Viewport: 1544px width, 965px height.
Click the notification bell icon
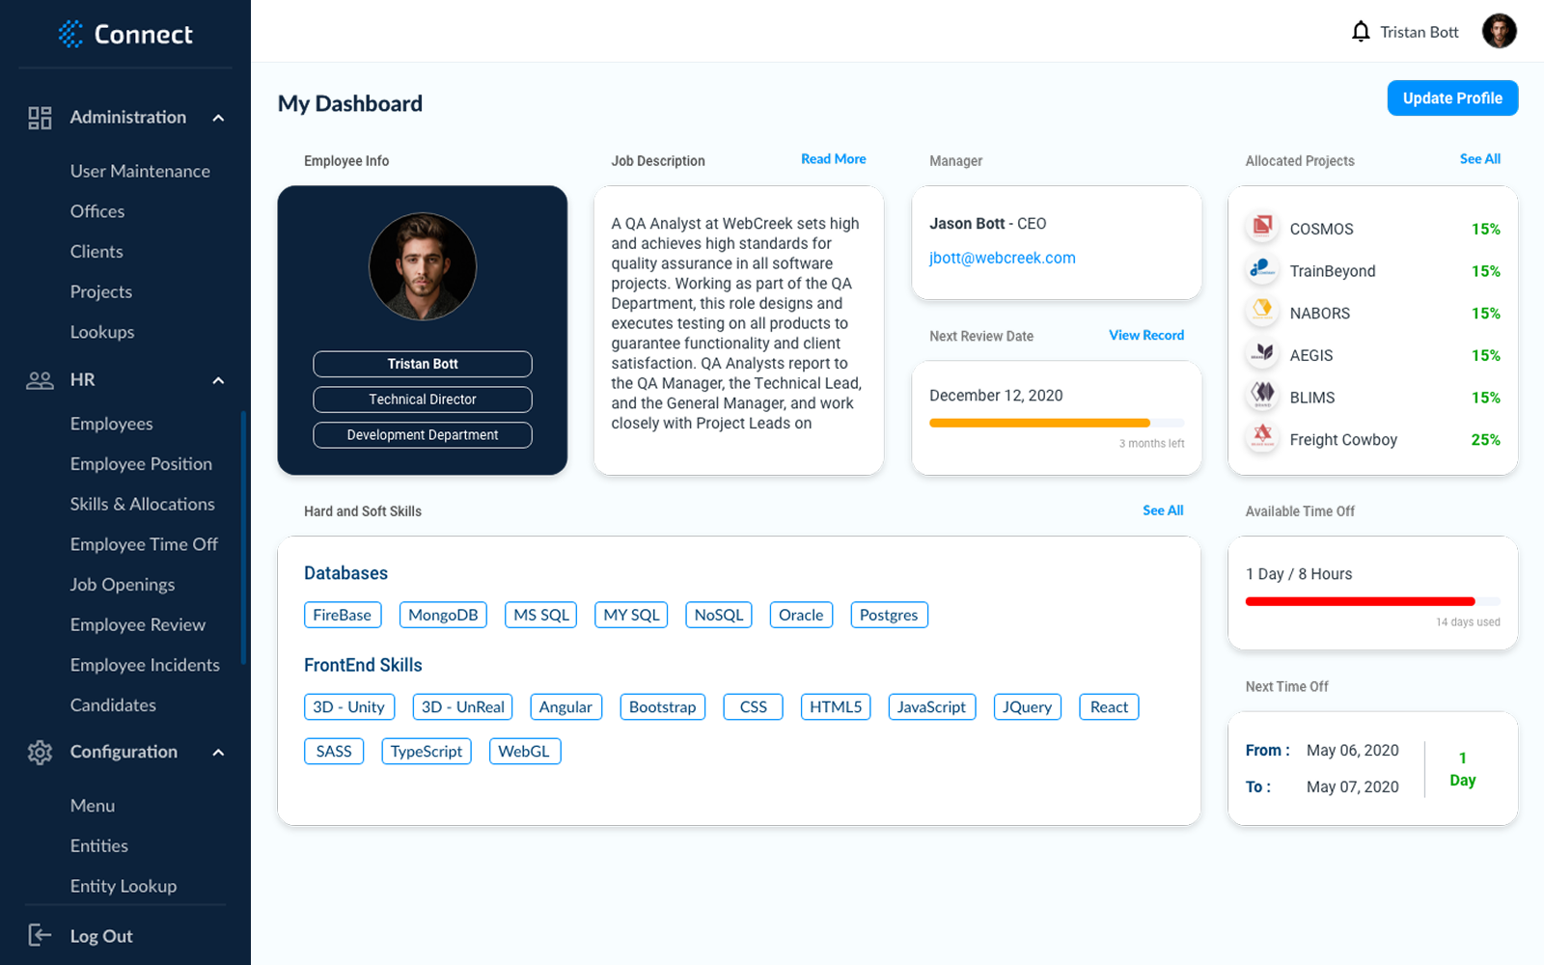(x=1361, y=31)
